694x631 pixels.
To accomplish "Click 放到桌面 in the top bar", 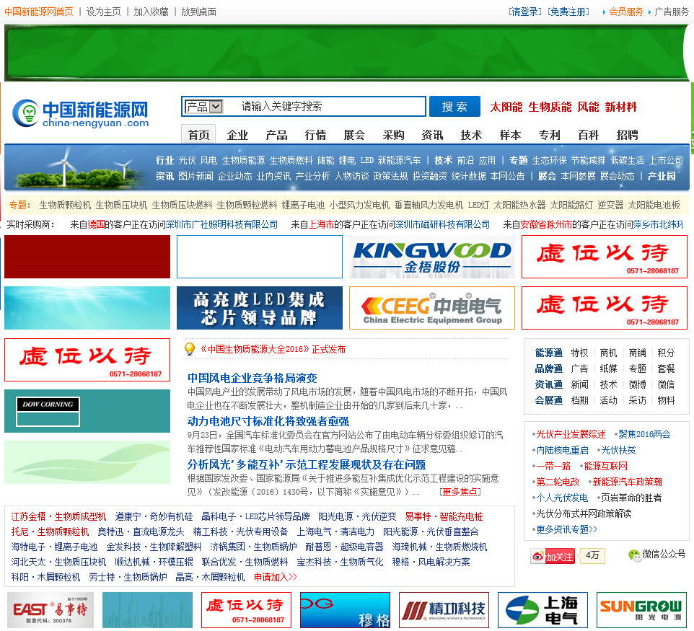I will pos(198,12).
